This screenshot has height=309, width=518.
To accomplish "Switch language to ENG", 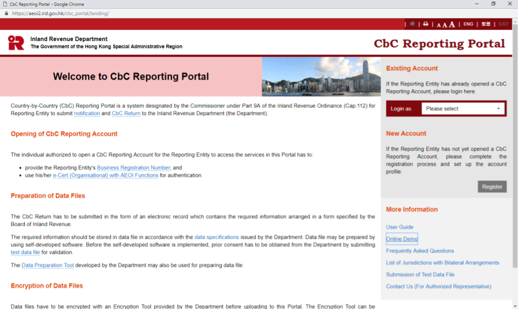I will click(x=468, y=24).
